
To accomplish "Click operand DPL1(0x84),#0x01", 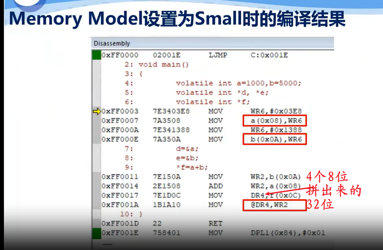I will click(288, 233).
